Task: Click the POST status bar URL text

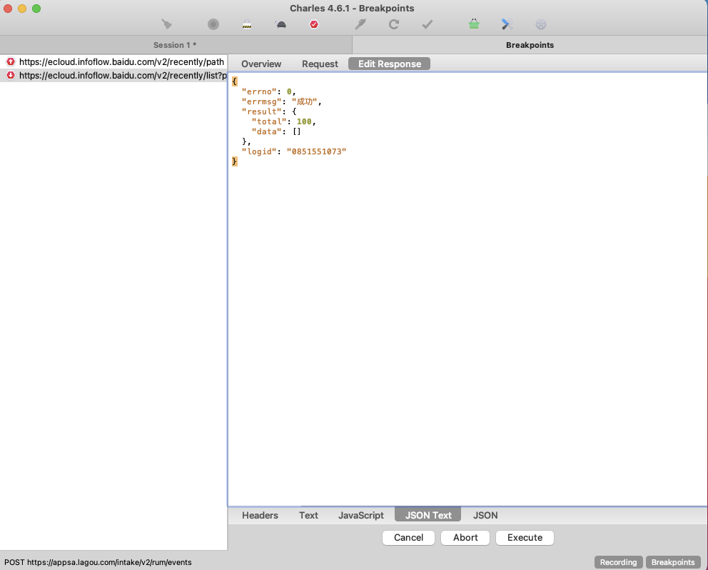Action: (98, 562)
